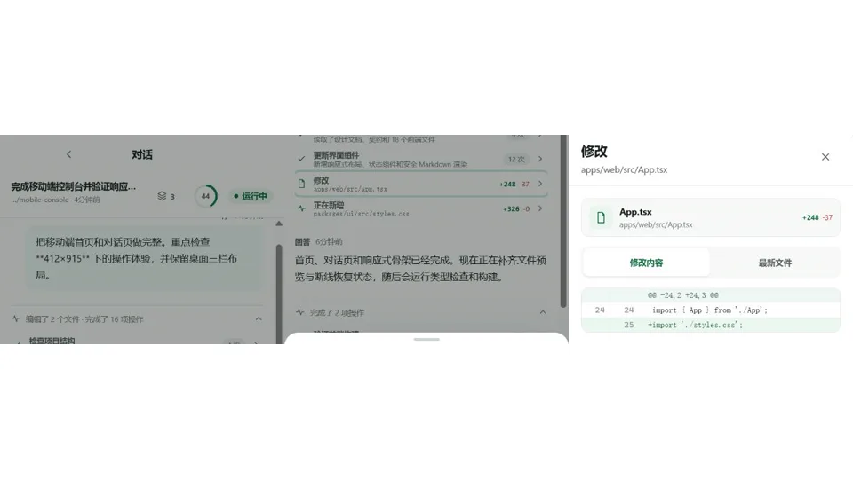Open the 修改 apps/web/src/App.tsx row
The width and height of the screenshot is (853, 479).
pyautogui.click(x=421, y=185)
